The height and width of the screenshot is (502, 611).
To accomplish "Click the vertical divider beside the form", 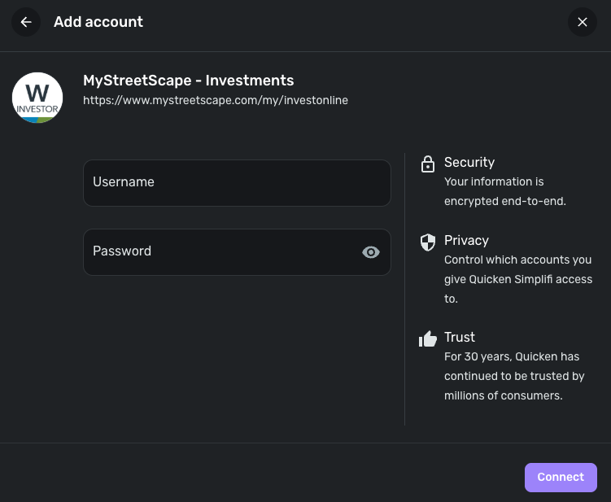I will click(x=404, y=289).
